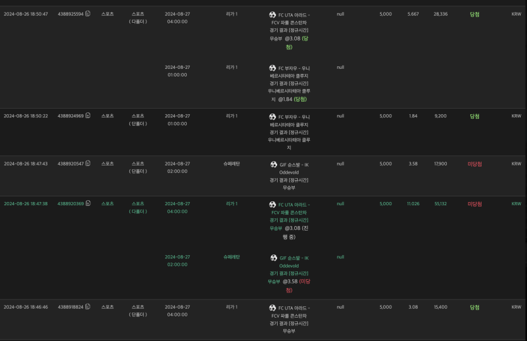Click the 55,132 payout amount
The width and height of the screenshot is (527, 341).
point(441,204)
